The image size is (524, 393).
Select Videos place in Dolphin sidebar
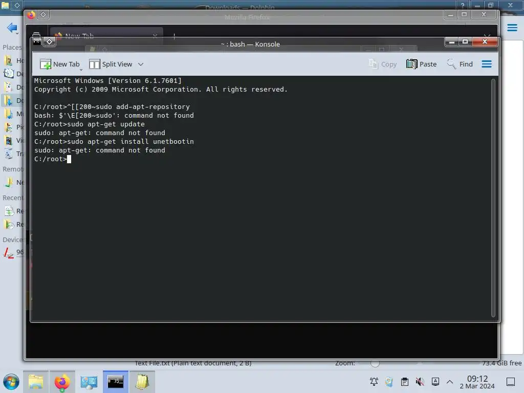point(13,140)
